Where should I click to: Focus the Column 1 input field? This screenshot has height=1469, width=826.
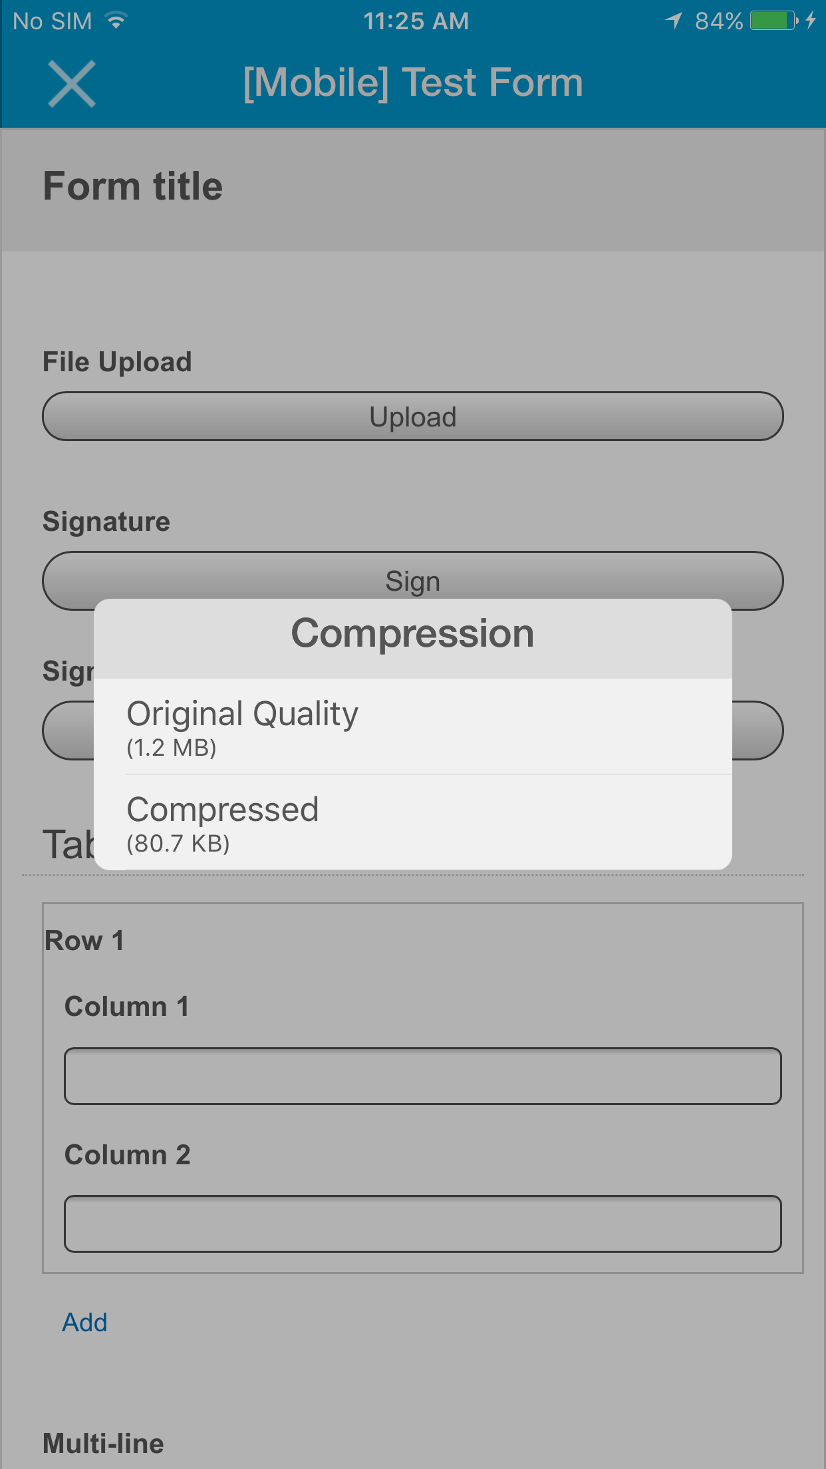point(422,1076)
